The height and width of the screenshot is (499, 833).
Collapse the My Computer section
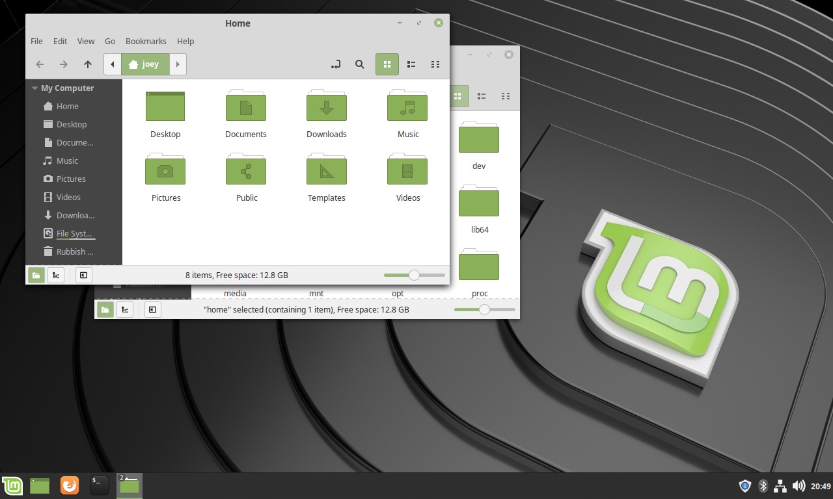[x=34, y=88]
